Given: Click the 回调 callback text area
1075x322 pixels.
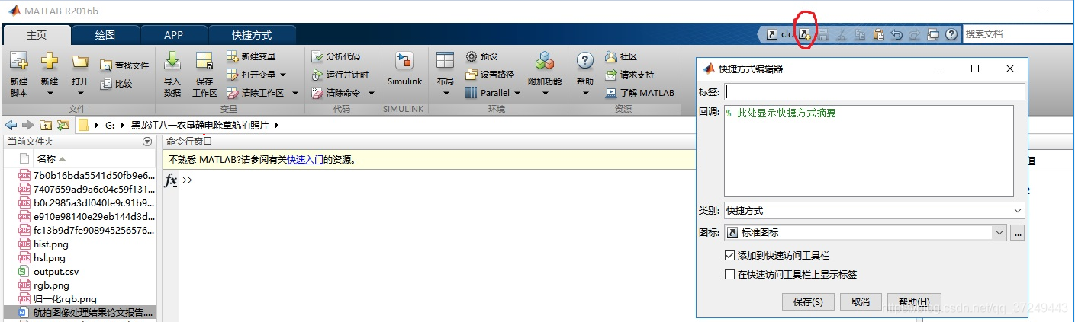Looking at the screenshot, I should [869, 151].
